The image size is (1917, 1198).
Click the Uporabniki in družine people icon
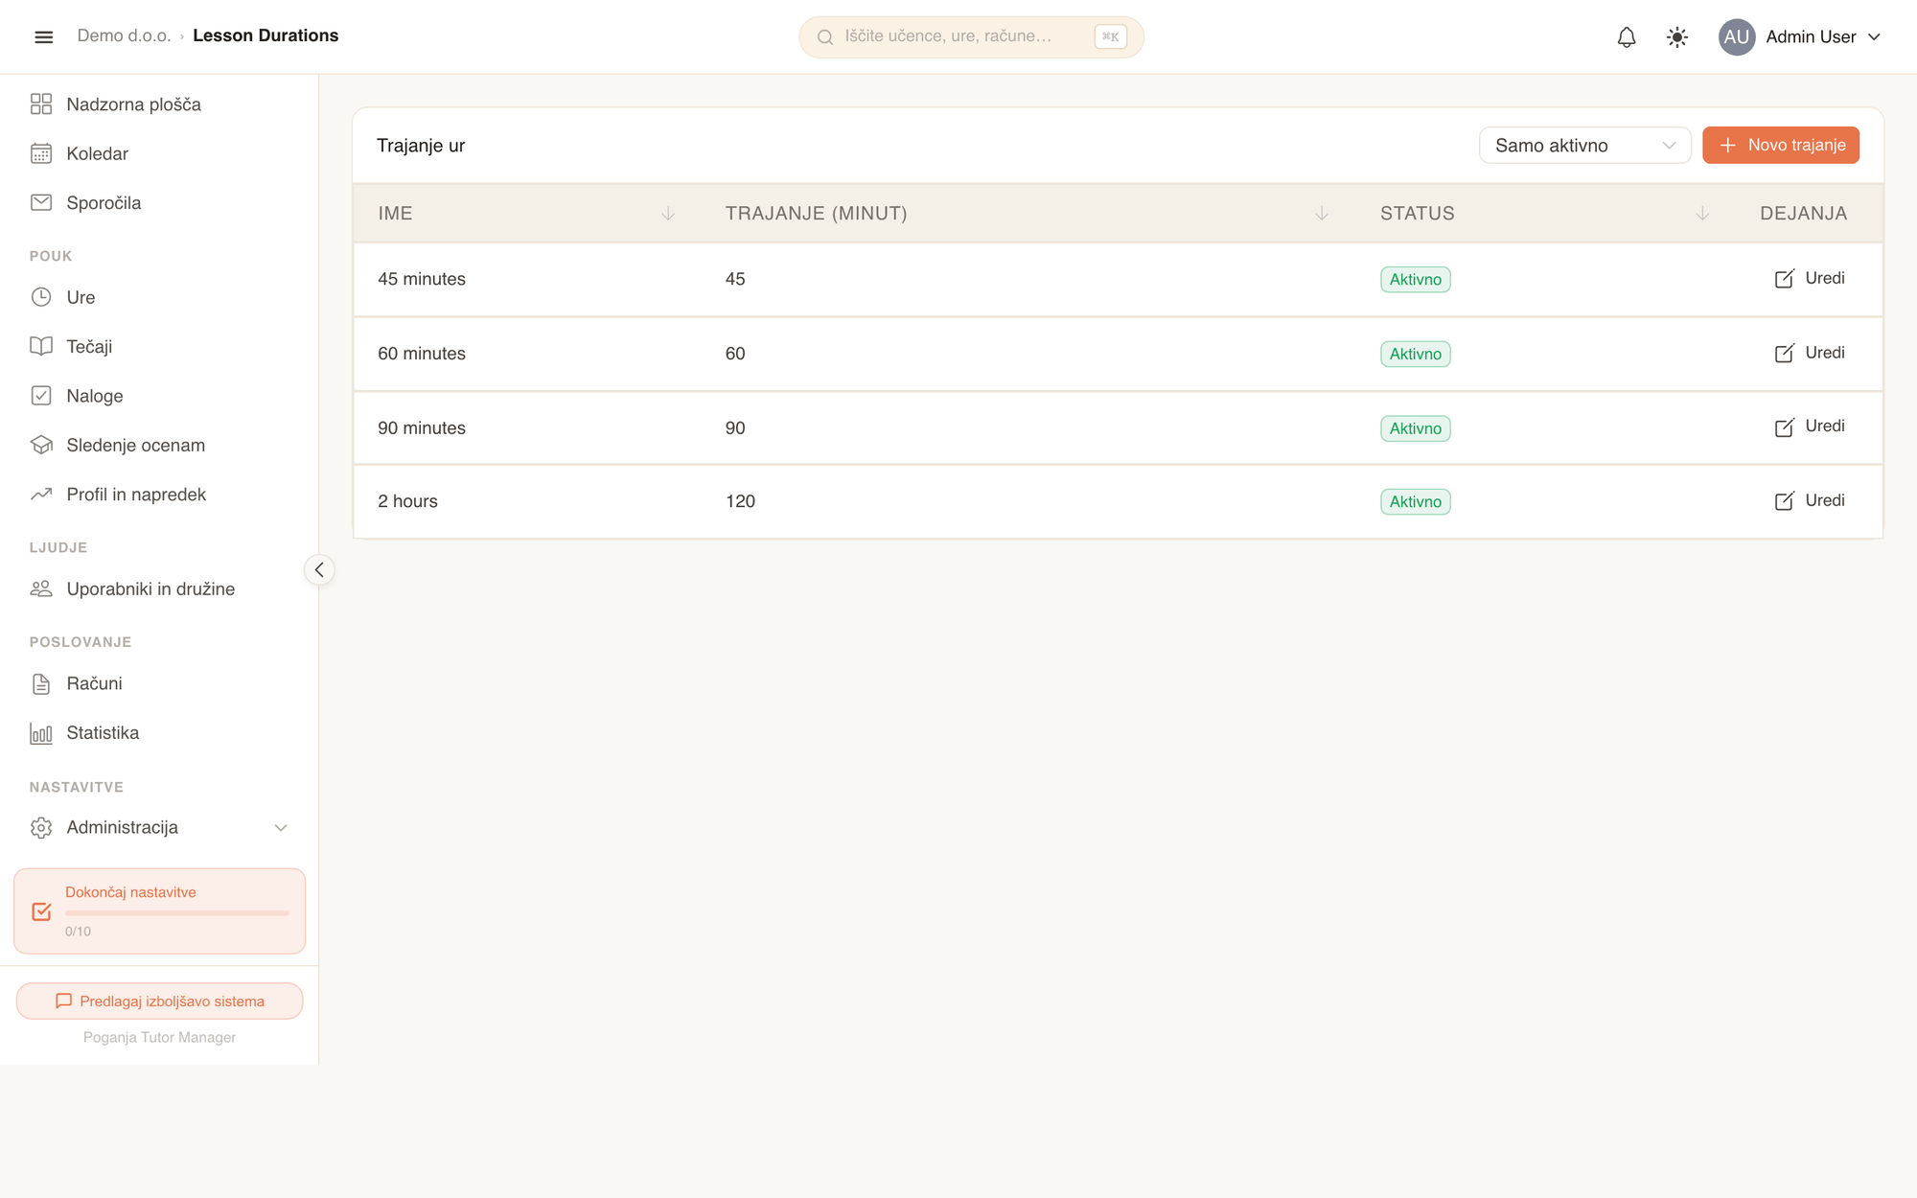(41, 589)
